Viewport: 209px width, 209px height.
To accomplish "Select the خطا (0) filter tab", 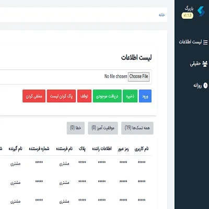I will [x=76, y=128].
